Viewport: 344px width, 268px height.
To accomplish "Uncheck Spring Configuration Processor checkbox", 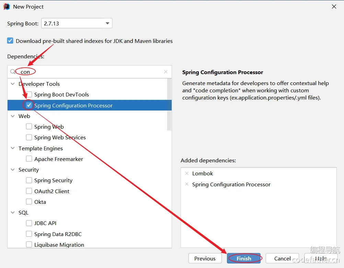I will pos(29,105).
